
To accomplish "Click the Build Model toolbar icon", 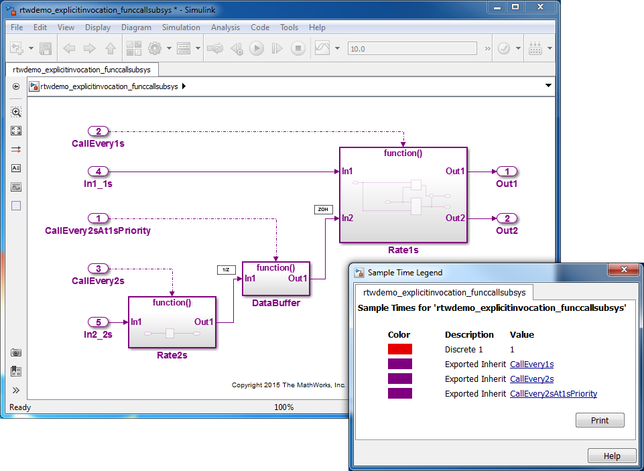I will (x=535, y=48).
